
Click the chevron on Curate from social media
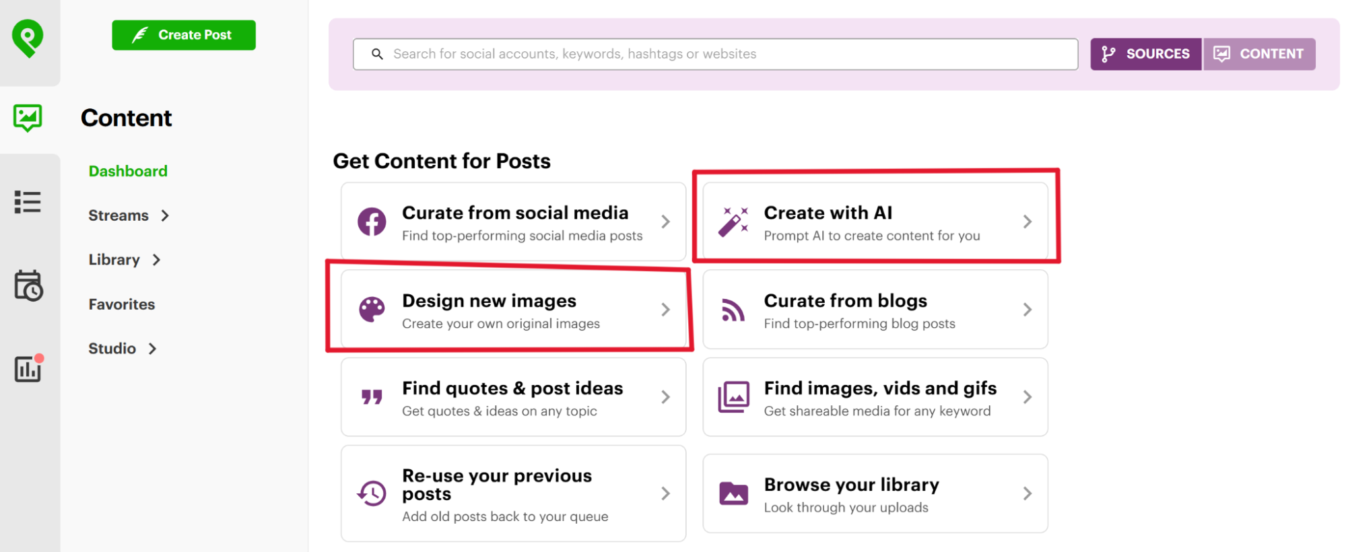(x=665, y=221)
